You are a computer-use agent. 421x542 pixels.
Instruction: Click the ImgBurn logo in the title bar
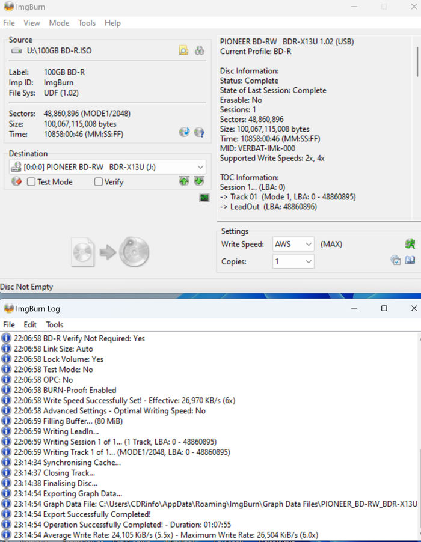click(x=8, y=7)
